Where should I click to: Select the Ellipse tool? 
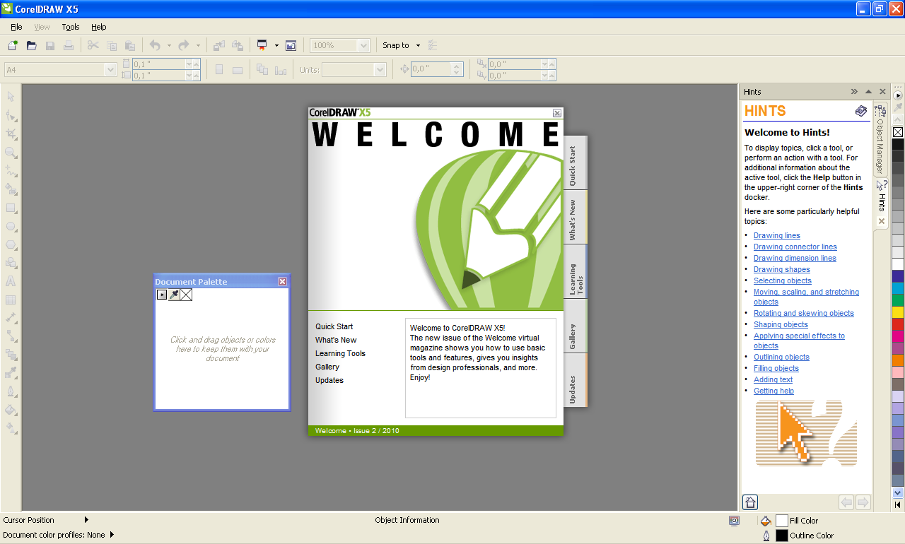11,226
